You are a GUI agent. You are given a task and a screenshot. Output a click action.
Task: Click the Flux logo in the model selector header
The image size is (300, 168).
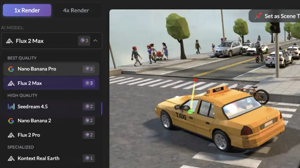[9, 41]
